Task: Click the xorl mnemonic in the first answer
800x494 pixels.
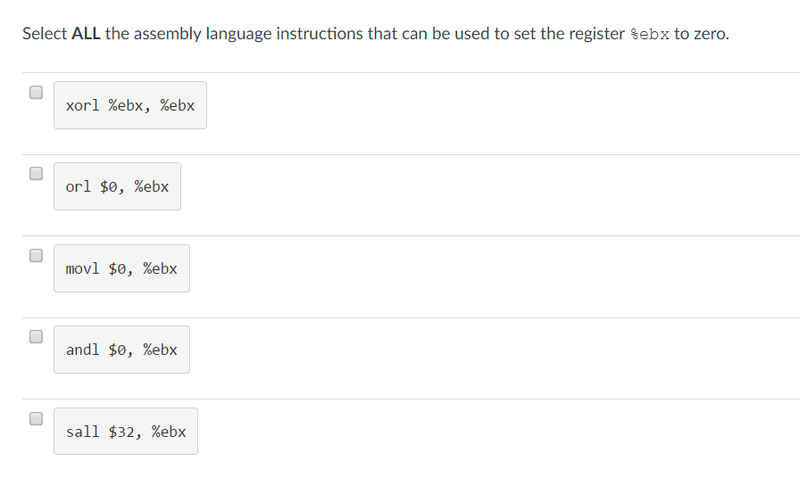Action: pos(83,105)
